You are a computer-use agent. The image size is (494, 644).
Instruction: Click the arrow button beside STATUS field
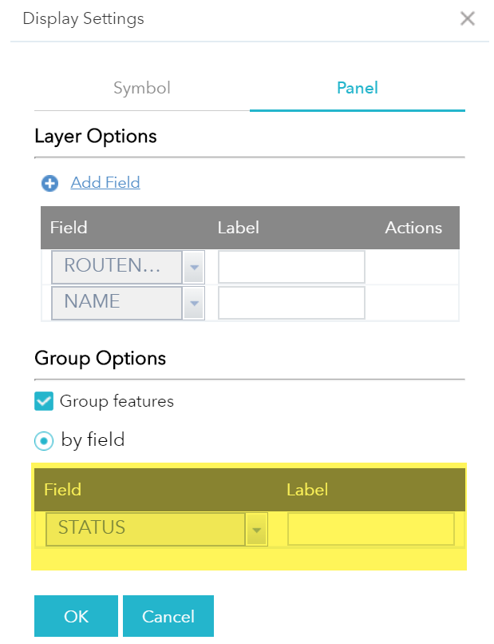(256, 529)
